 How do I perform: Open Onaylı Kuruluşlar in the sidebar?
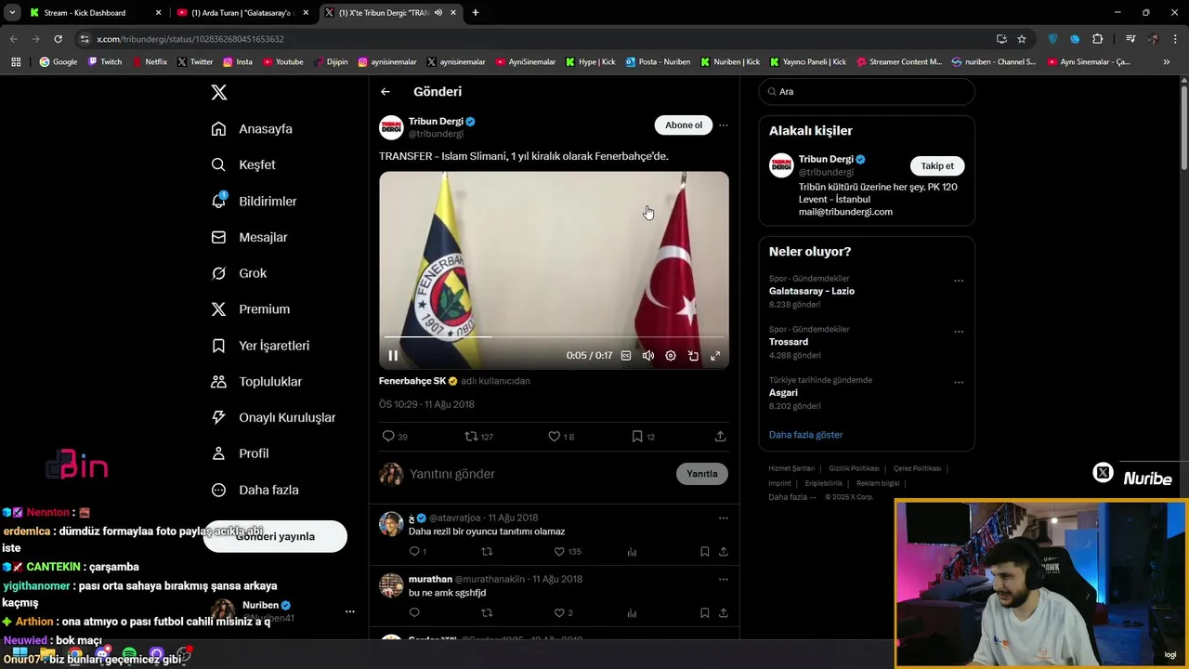[x=273, y=417]
